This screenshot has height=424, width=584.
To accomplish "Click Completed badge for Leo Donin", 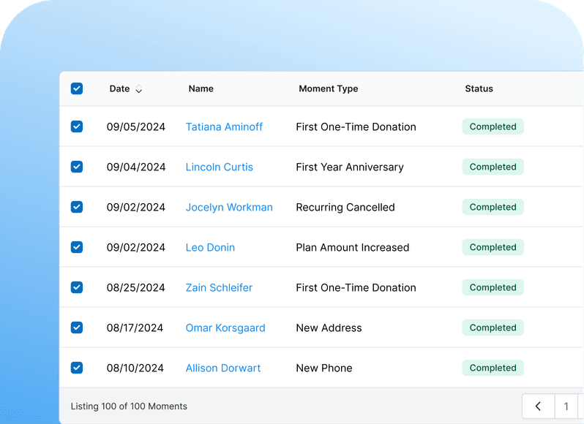I will point(493,247).
